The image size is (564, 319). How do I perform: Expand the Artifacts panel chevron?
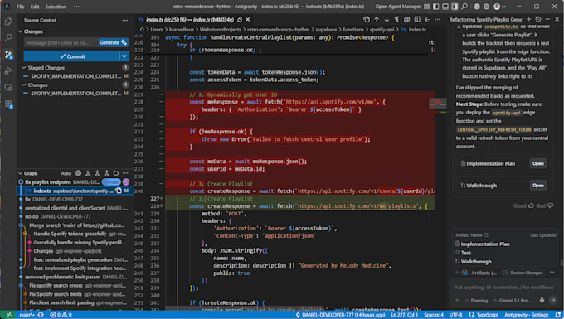coord(552,273)
